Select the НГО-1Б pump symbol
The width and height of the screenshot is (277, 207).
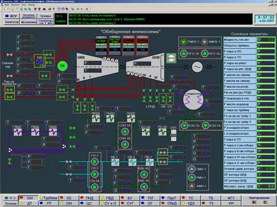click(x=205, y=53)
